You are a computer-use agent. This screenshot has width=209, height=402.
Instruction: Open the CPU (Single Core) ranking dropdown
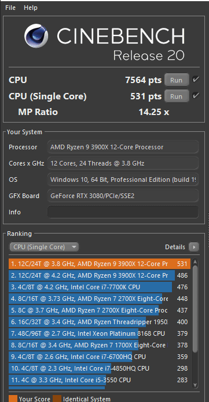click(44, 247)
